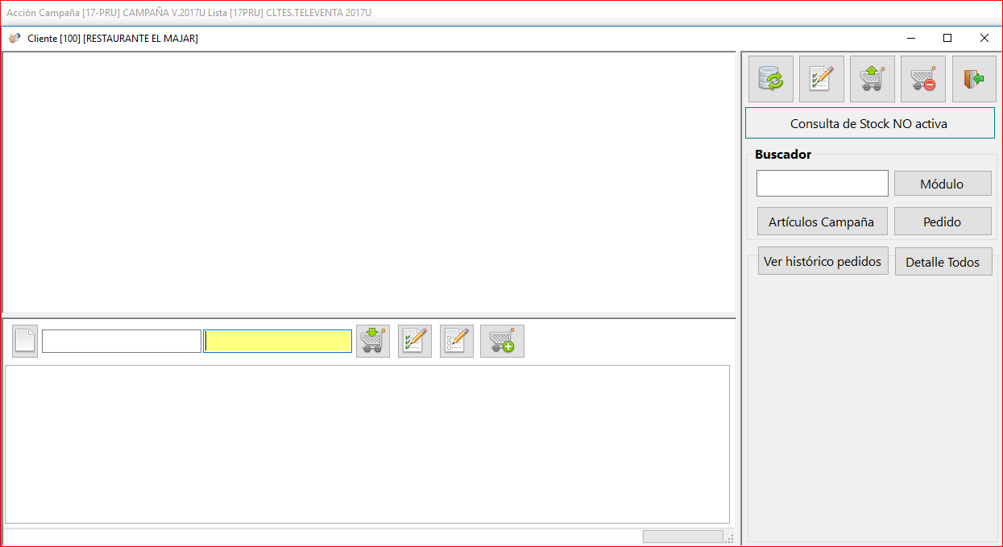Click the yellow highlighted input field
1003x547 pixels.
pos(277,341)
